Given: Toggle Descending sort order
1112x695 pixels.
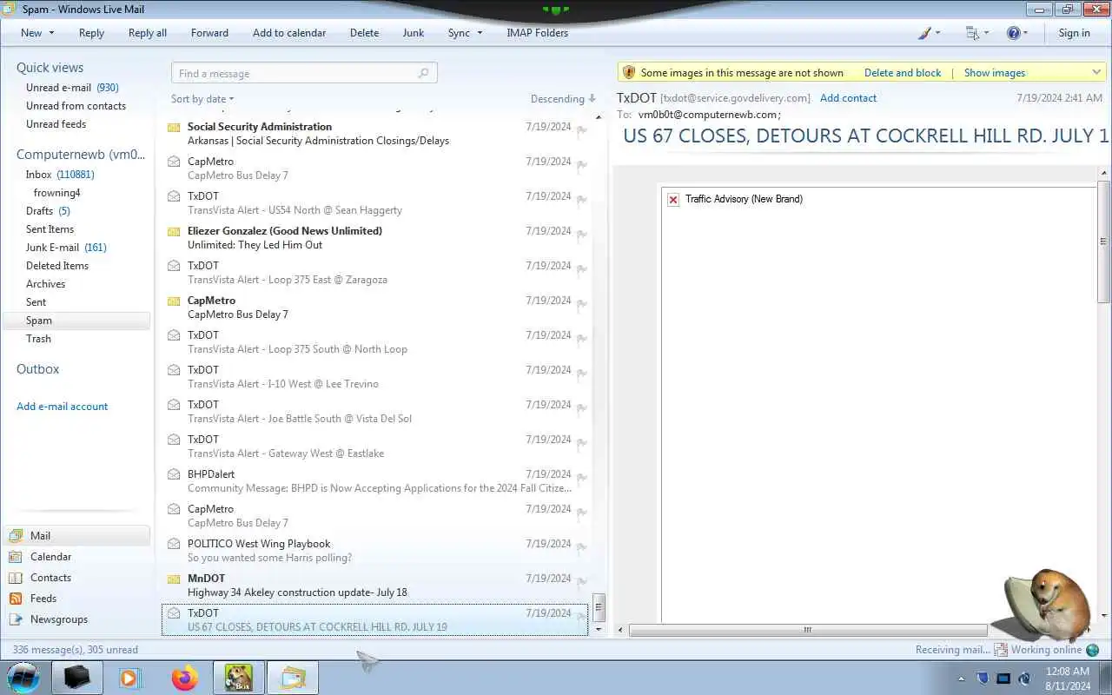Looking at the screenshot, I should click(x=563, y=99).
